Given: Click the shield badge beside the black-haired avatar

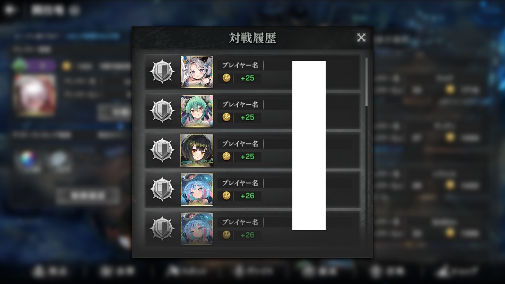Looking at the screenshot, I should (162, 150).
